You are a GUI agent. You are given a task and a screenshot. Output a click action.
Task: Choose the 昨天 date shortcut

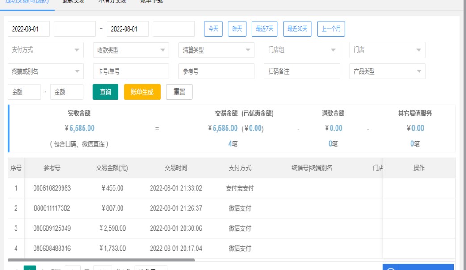pos(237,29)
